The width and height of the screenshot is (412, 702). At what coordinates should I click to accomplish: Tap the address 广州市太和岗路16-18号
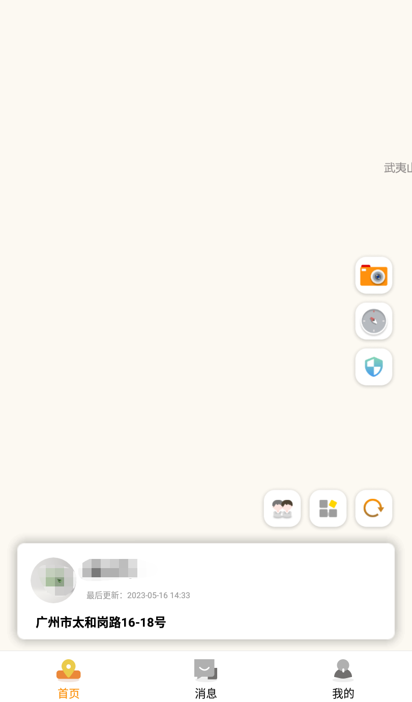[x=101, y=622]
